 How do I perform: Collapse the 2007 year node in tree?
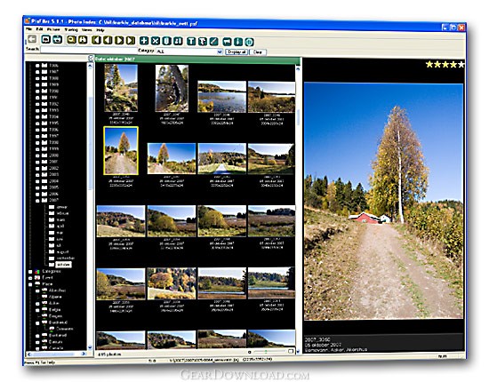pos(37,201)
